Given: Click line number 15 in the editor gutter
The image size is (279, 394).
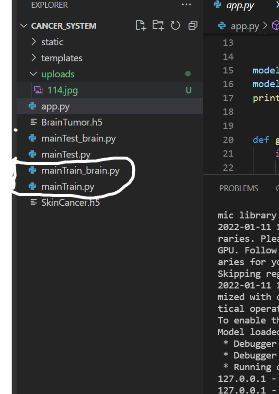Looking at the screenshot, I should click(228, 70).
